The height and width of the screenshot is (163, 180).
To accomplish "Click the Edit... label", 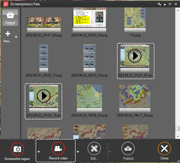I will [x=94, y=159].
